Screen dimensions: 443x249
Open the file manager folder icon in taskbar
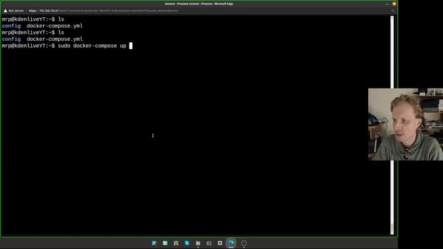(198, 243)
